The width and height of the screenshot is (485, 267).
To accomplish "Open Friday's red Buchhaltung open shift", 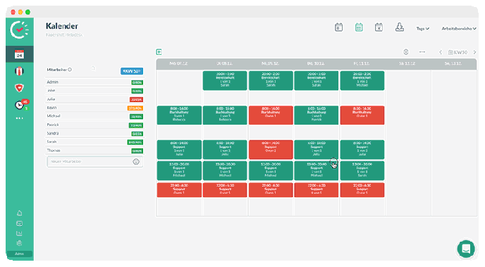I will 362,116.
